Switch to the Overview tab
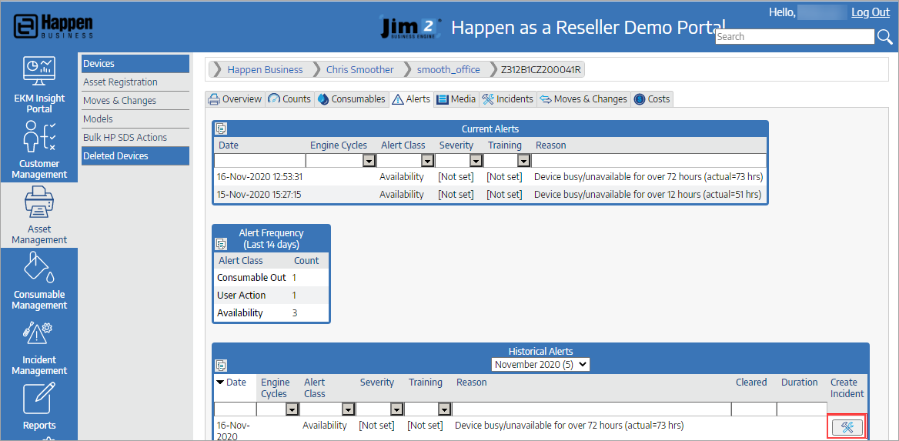This screenshot has width=899, height=441. coord(234,99)
